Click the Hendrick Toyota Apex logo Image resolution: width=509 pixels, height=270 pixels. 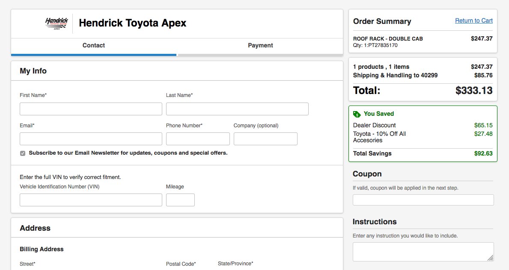point(57,23)
